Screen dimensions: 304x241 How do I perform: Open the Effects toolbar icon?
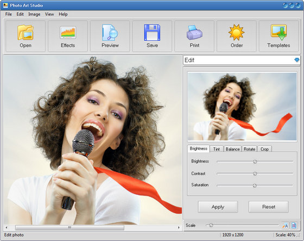[68, 33]
